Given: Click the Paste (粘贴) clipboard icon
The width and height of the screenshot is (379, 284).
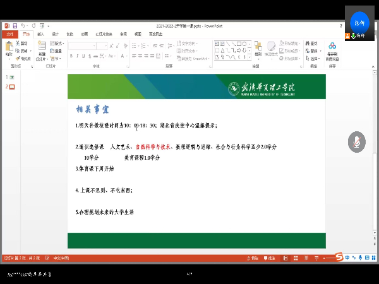Looking at the screenshot, I should point(9,46).
